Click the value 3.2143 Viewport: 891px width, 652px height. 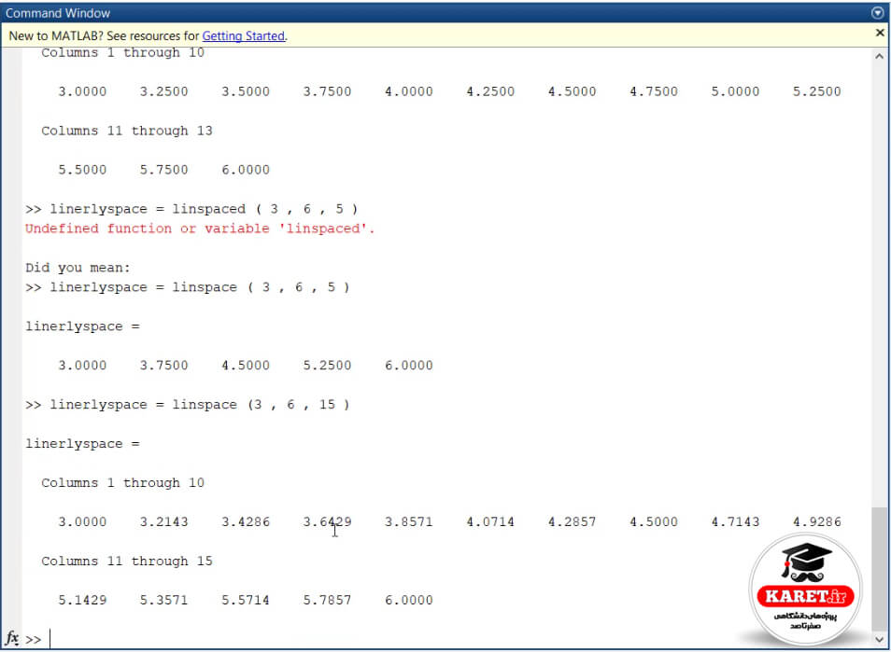(x=163, y=521)
